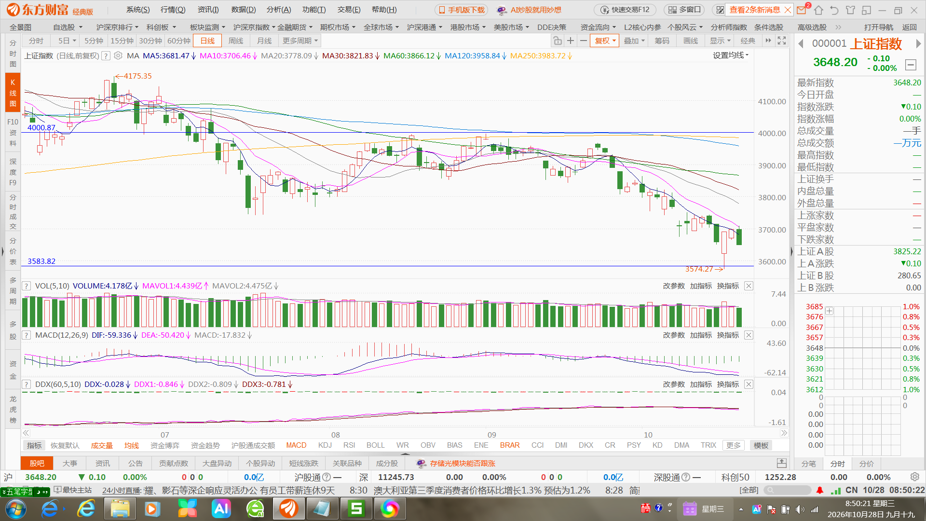This screenshot has width=926, height=521.
Task: Click the 快速交易F12 button
Action: click(625, 10)
